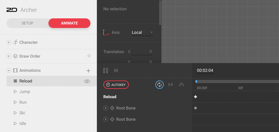Select the Ski animation name
279x132 pixels.
22,113
